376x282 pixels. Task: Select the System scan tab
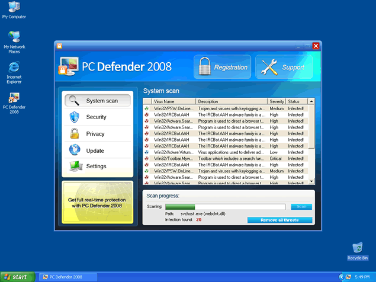coord(97,101)
